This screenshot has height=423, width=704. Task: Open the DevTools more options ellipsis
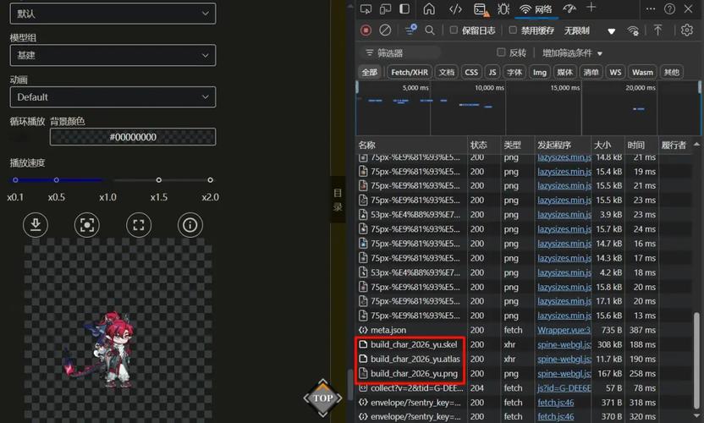pyautogui.click(x=650, y=9)
